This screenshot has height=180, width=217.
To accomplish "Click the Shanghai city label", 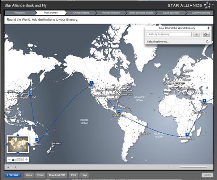I will (x=23, y=98).
